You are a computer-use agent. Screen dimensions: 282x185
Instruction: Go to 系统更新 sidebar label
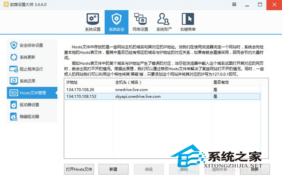[27, 57]
